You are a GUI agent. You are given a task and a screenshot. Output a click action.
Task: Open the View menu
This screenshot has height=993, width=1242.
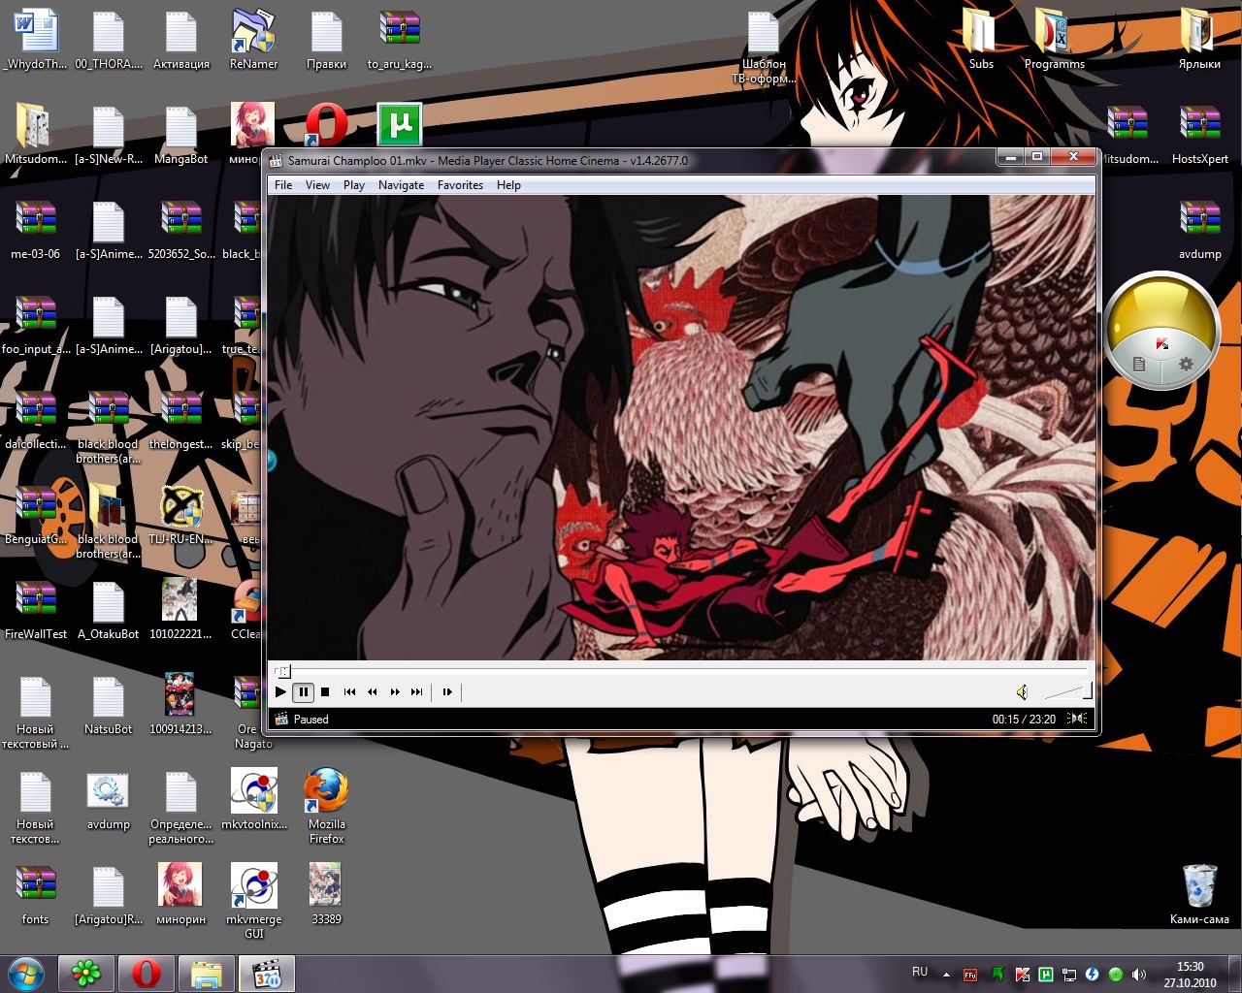coord(317,185)
